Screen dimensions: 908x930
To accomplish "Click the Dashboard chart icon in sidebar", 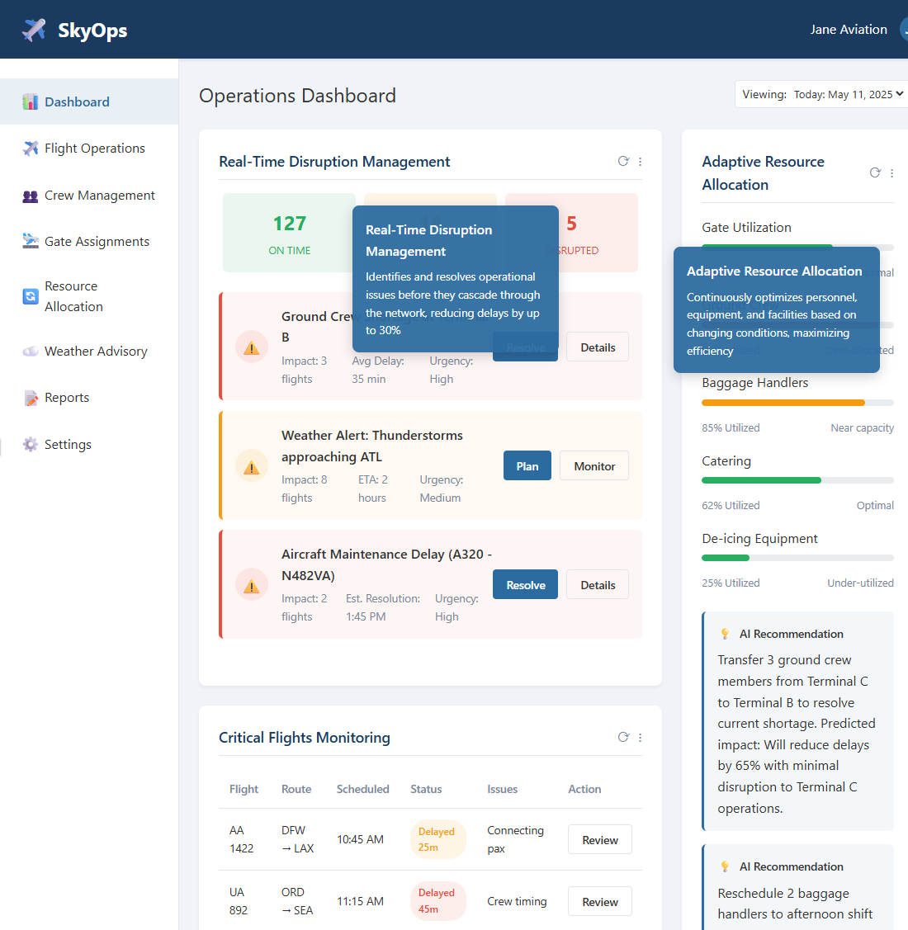I will pyautogui.click(x=31, y=102).
